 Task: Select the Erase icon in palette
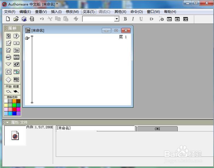click(x=9, y=50)
